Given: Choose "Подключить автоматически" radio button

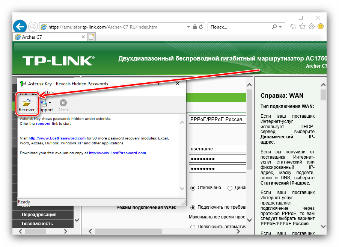Looking at the screenshot, I should 193,227.
